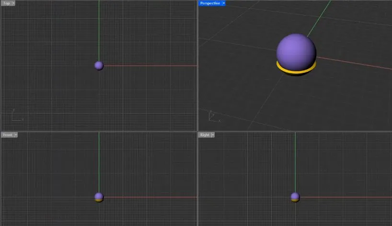Pick the sphere in the Right viewport
Image resolution: width=392 pixels, height=226 pixels.
coord(295,196)
